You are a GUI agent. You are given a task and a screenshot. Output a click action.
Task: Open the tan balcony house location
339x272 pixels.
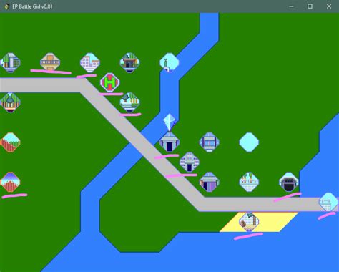[50, 62]
